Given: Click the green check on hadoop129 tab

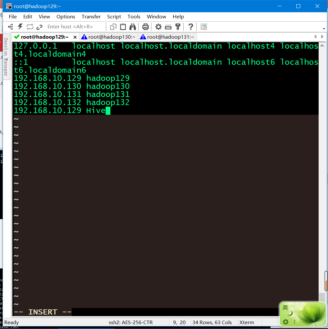Looking at the screenshot, I should tap(16, 37).
